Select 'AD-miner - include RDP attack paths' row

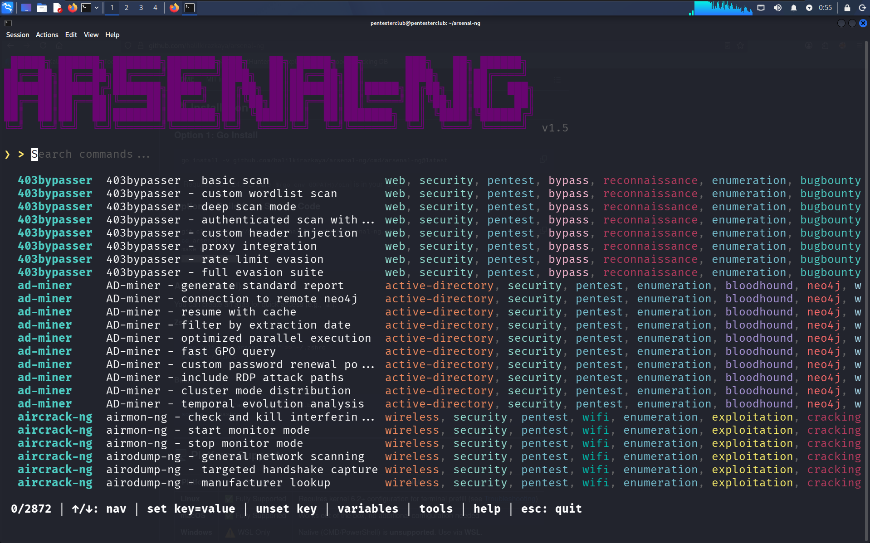click(439, 378)
